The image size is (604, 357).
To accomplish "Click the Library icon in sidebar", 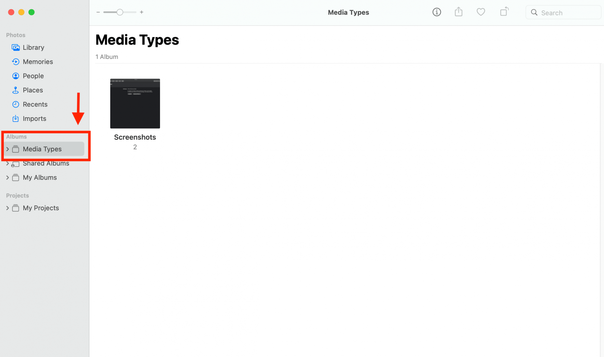I will (x=15, y=48).
